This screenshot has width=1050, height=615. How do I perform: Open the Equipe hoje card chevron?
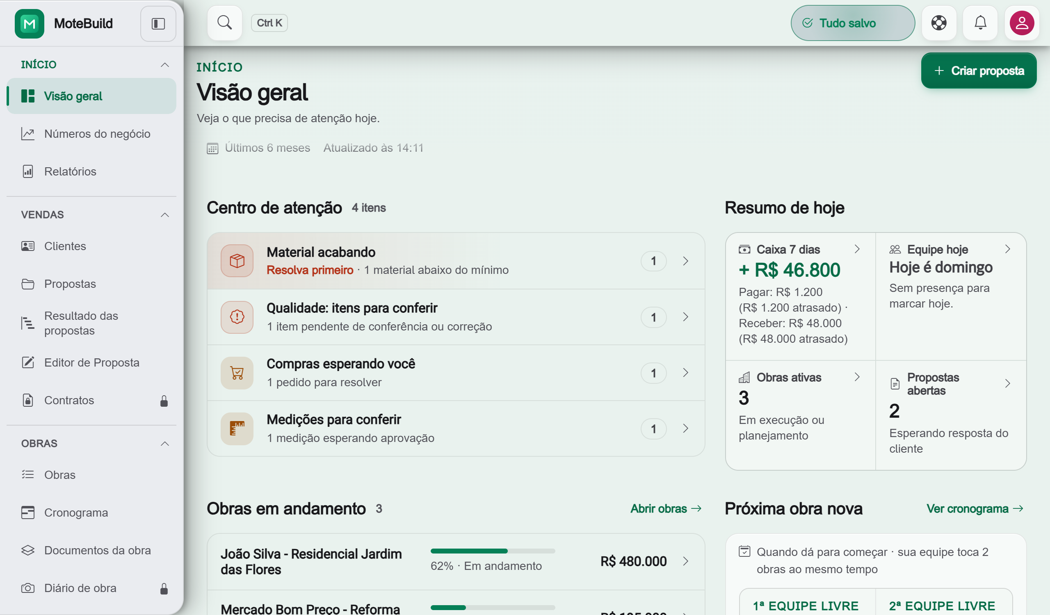click(x=1007, y=249)
